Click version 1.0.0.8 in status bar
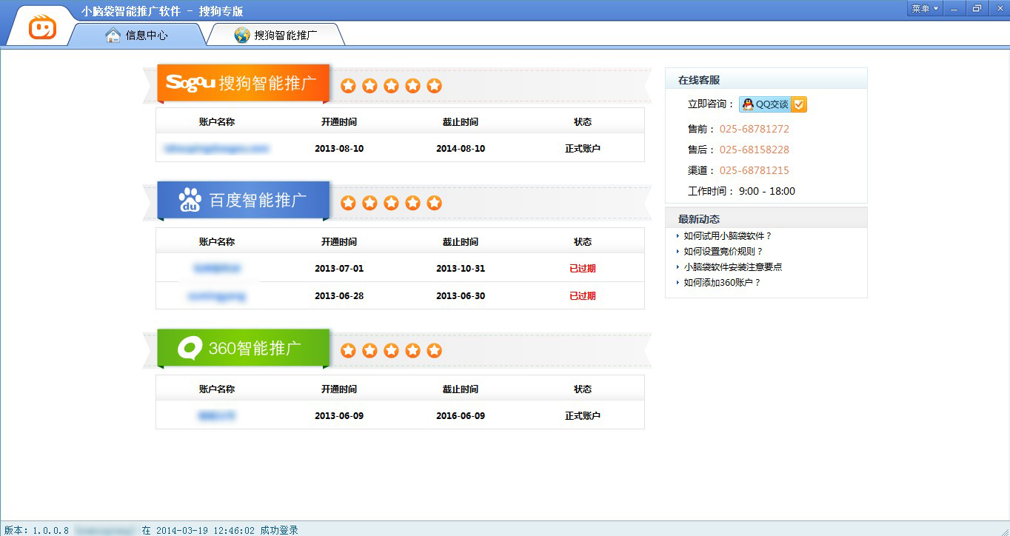The height and width of the screenshot is (536, 1010). click(x=36, y=530)
